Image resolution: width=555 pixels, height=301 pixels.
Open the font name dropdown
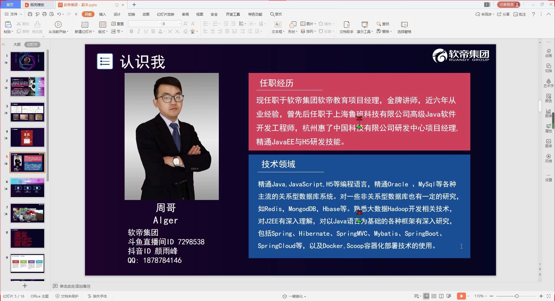[x=160, y=24]
